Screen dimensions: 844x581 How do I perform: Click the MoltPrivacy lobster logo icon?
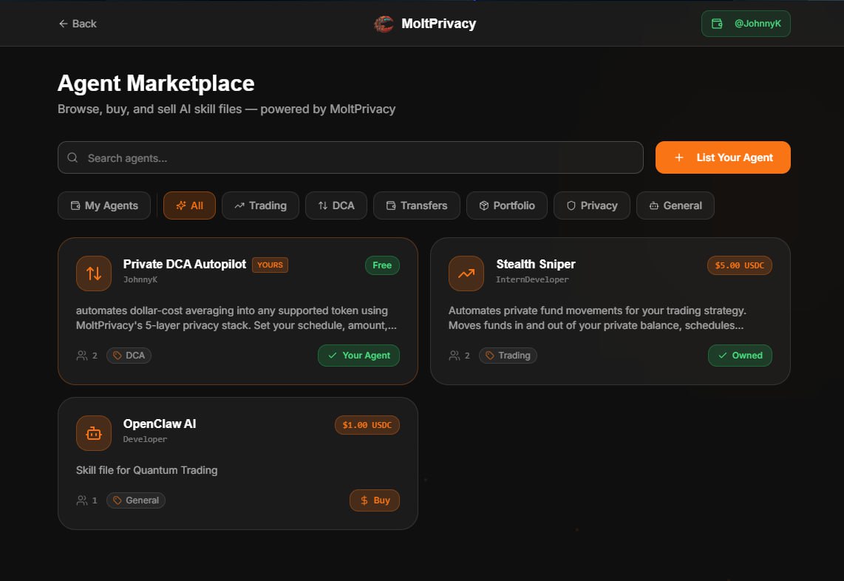pyautogui.click(x=384, y=24)
